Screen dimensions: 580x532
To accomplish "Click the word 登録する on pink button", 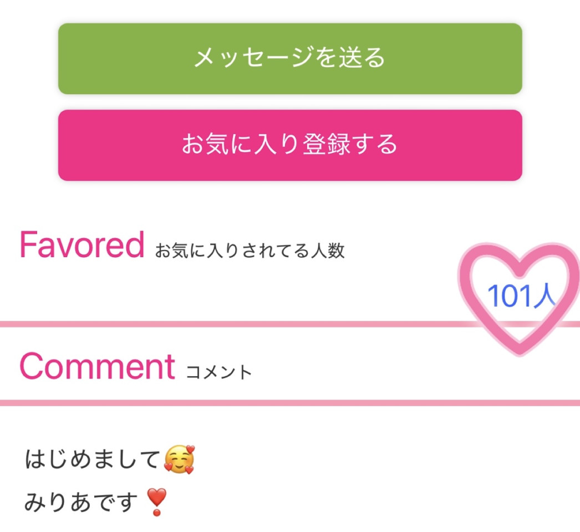I will click(350, 145).
